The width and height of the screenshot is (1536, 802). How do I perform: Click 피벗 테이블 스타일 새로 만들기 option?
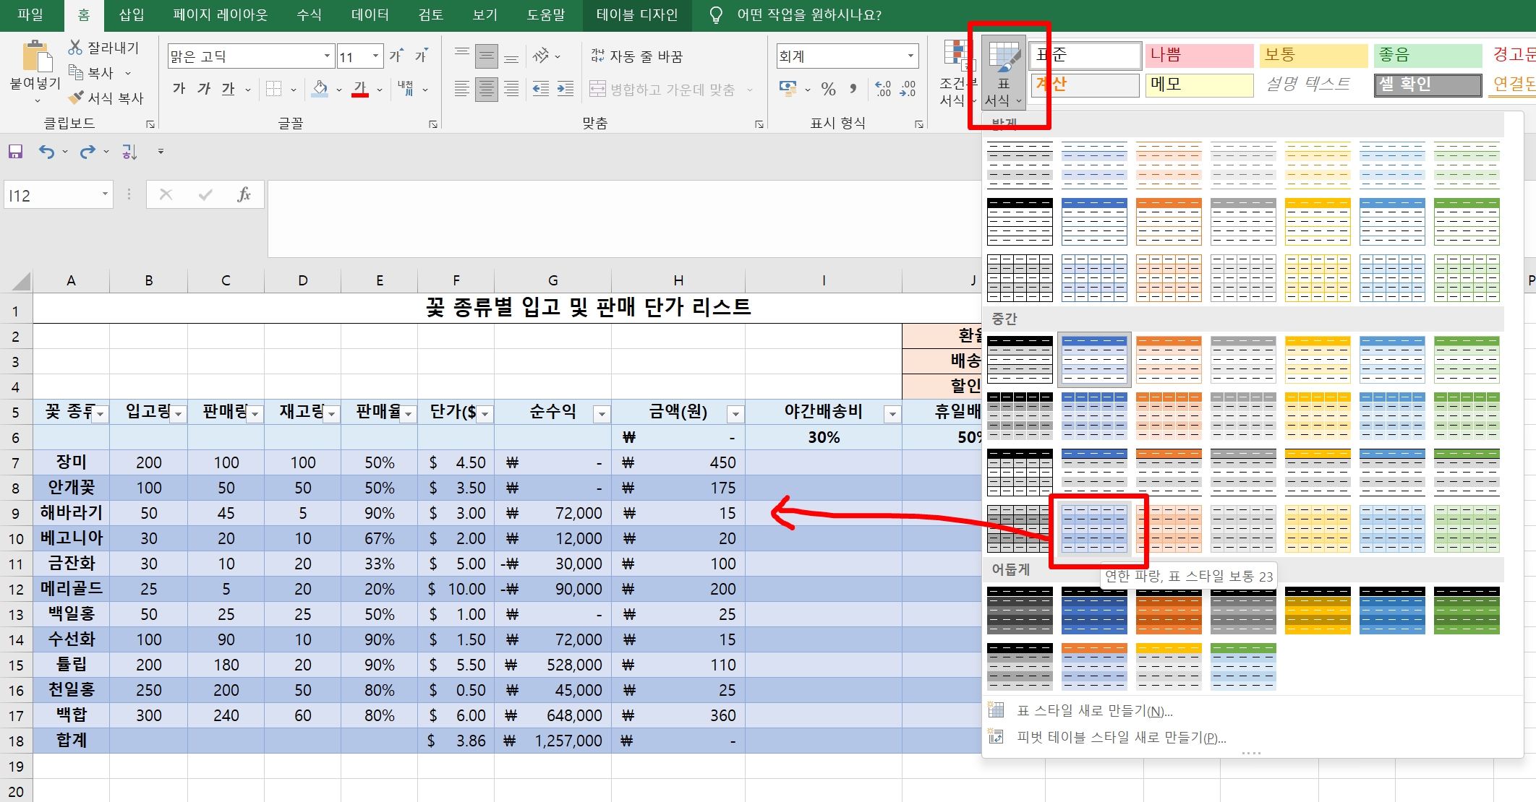[x=1121, y=737]
